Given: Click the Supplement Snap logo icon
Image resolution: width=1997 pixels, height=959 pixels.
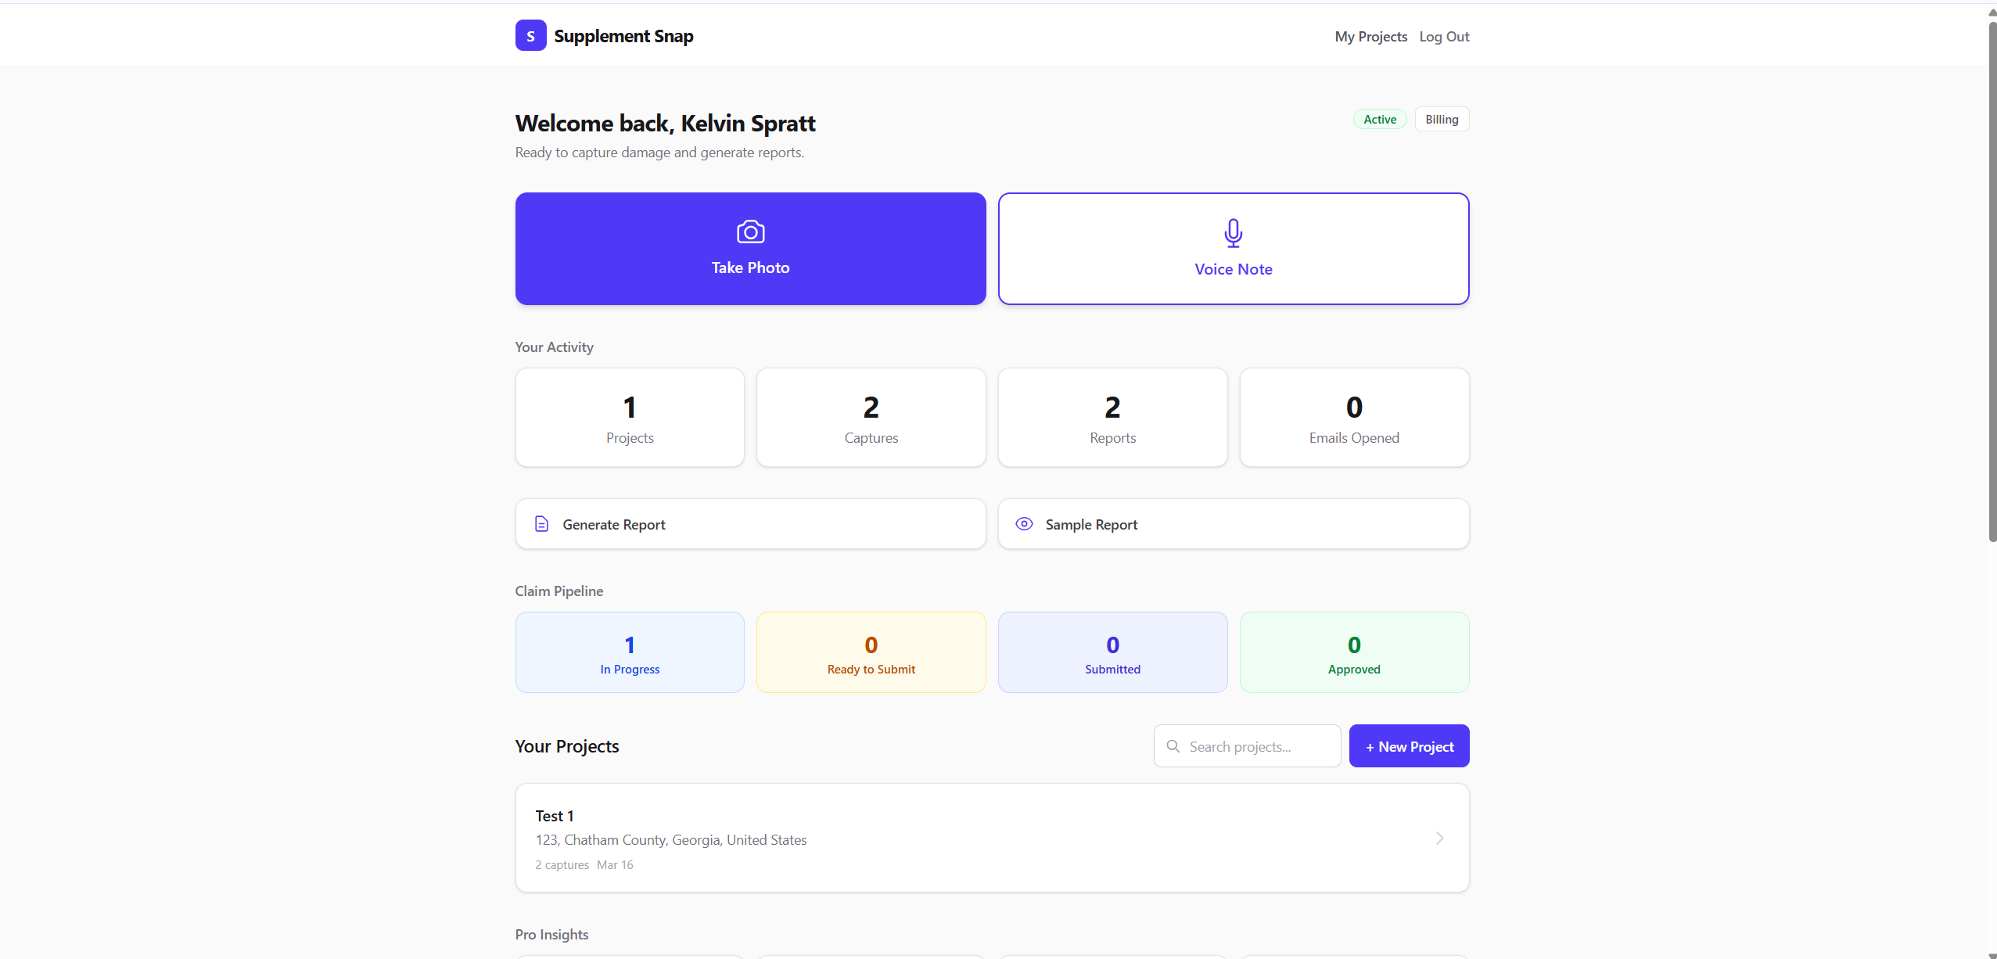Looking at the screenshot, I should 530,35.
